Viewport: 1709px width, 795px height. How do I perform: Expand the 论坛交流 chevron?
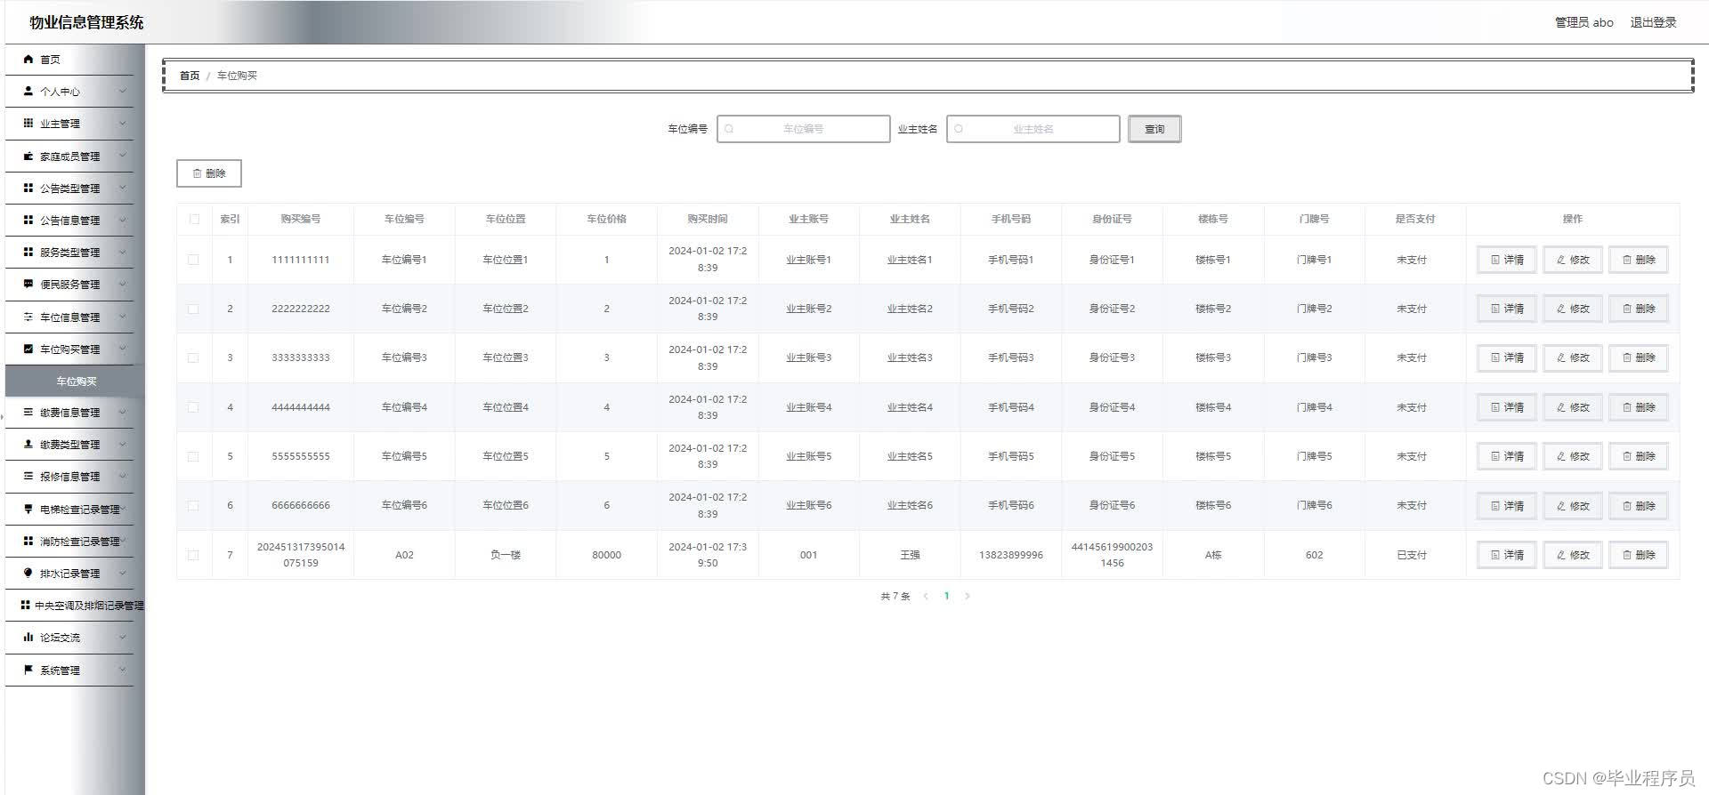pos(123,638)
